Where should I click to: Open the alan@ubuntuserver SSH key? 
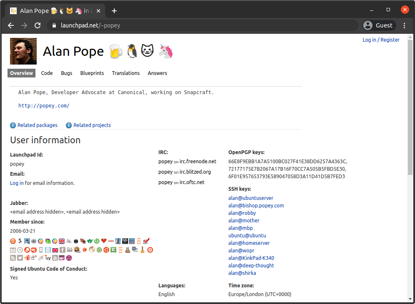pyautogui.click(x=251, y=198)
